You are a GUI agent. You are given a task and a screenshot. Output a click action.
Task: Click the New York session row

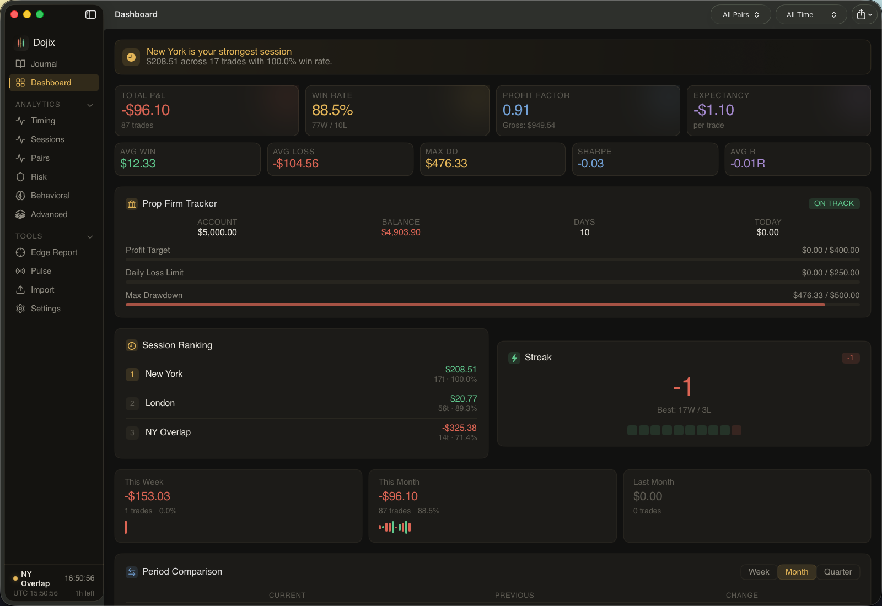(301, 375)
